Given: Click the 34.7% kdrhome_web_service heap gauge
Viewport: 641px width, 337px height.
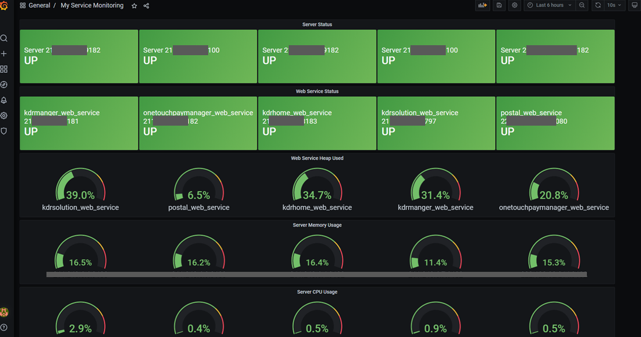Looking at the screenshot, I should pyautogui.click(x=317, y=185).
